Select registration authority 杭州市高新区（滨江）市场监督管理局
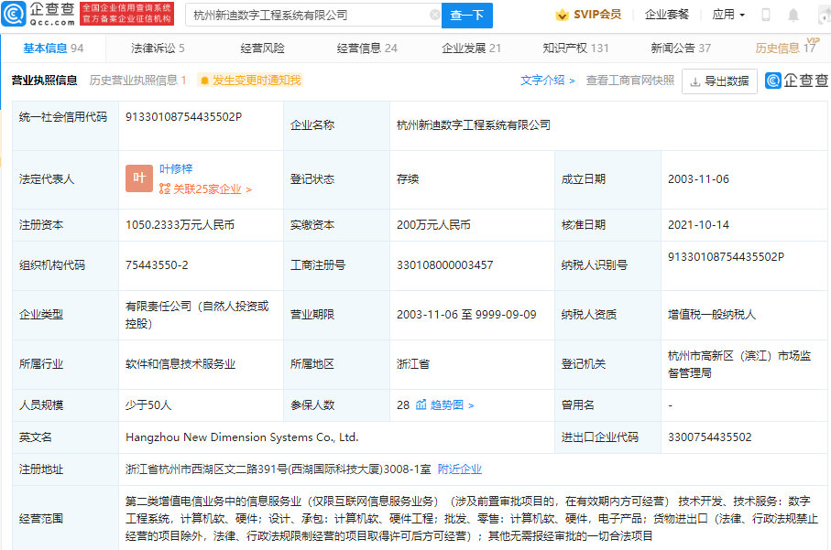 (x=739, y=364)
